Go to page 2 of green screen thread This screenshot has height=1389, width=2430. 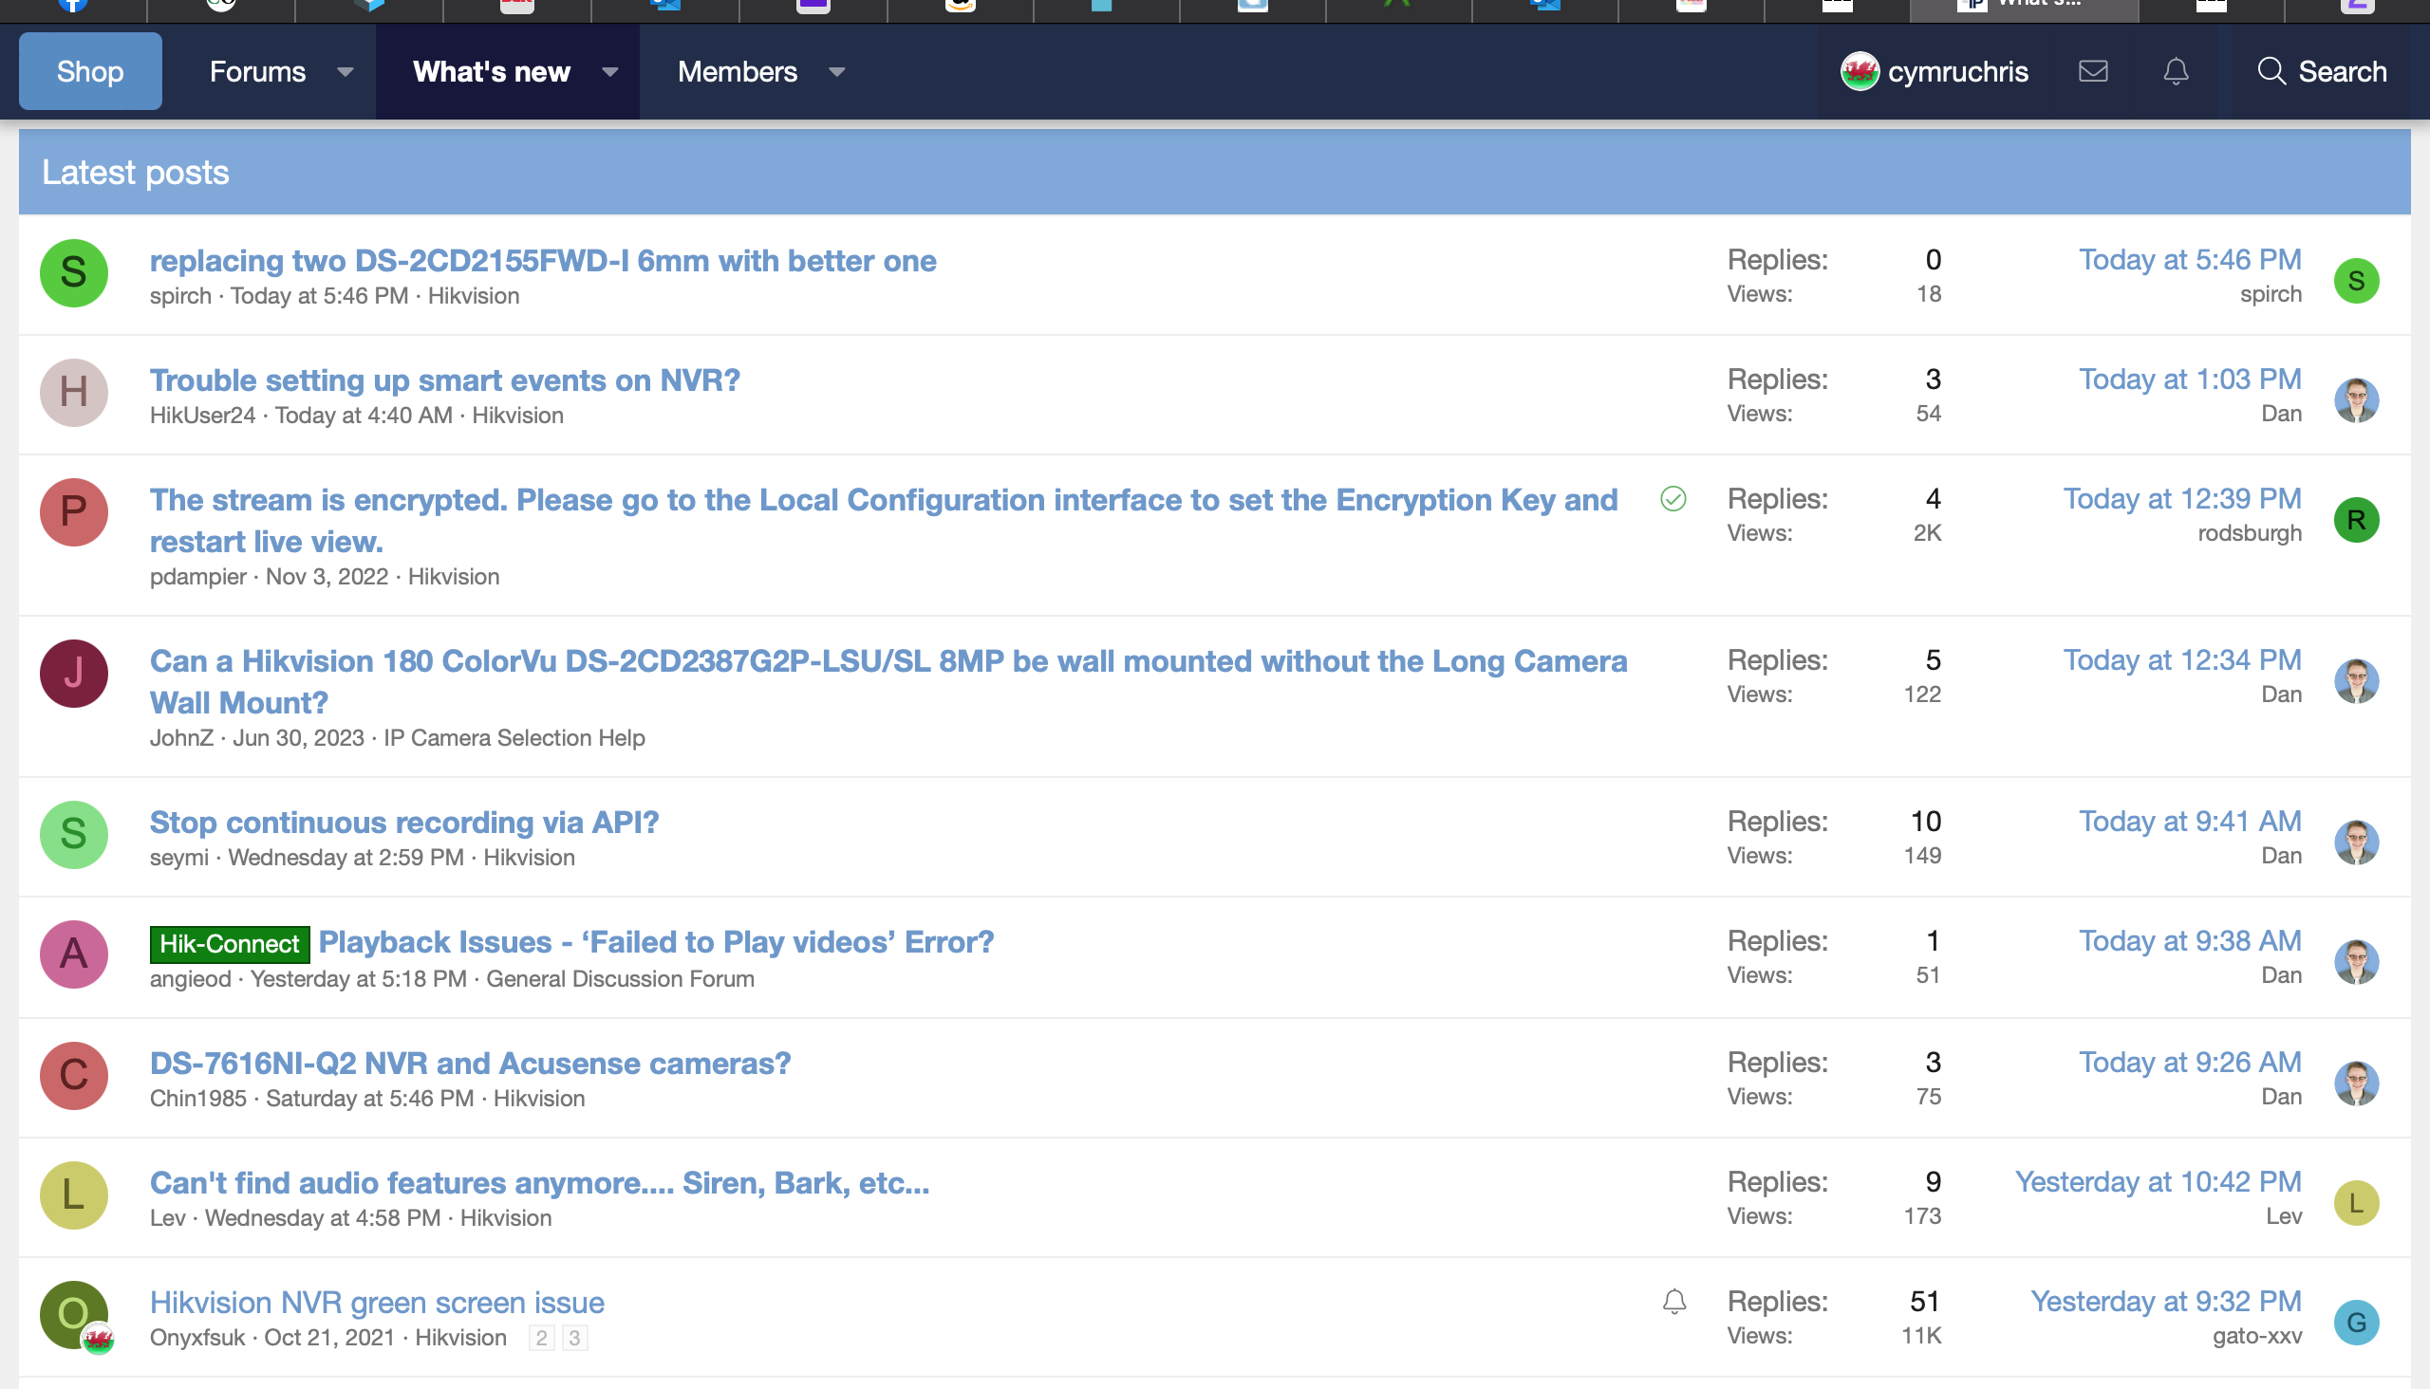(x=541, y=1338)
